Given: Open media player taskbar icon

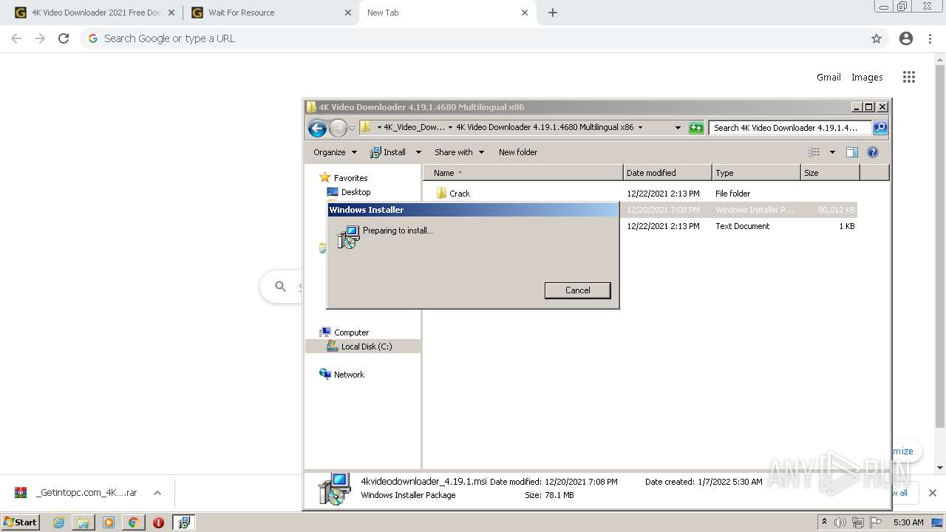Looking at the screenshot, I should click(x=109, y=522).
